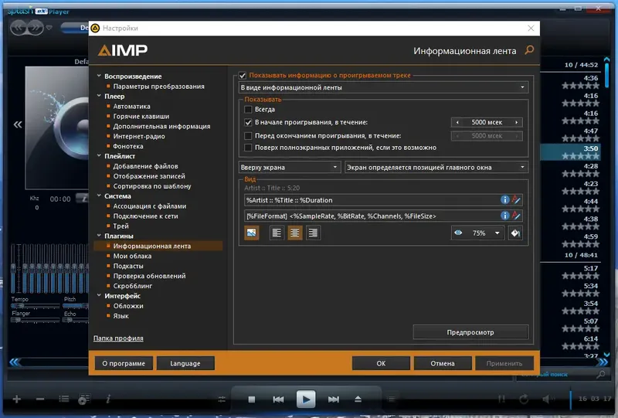Click font edit icon next to %FileFormat template field

point(516,216)
